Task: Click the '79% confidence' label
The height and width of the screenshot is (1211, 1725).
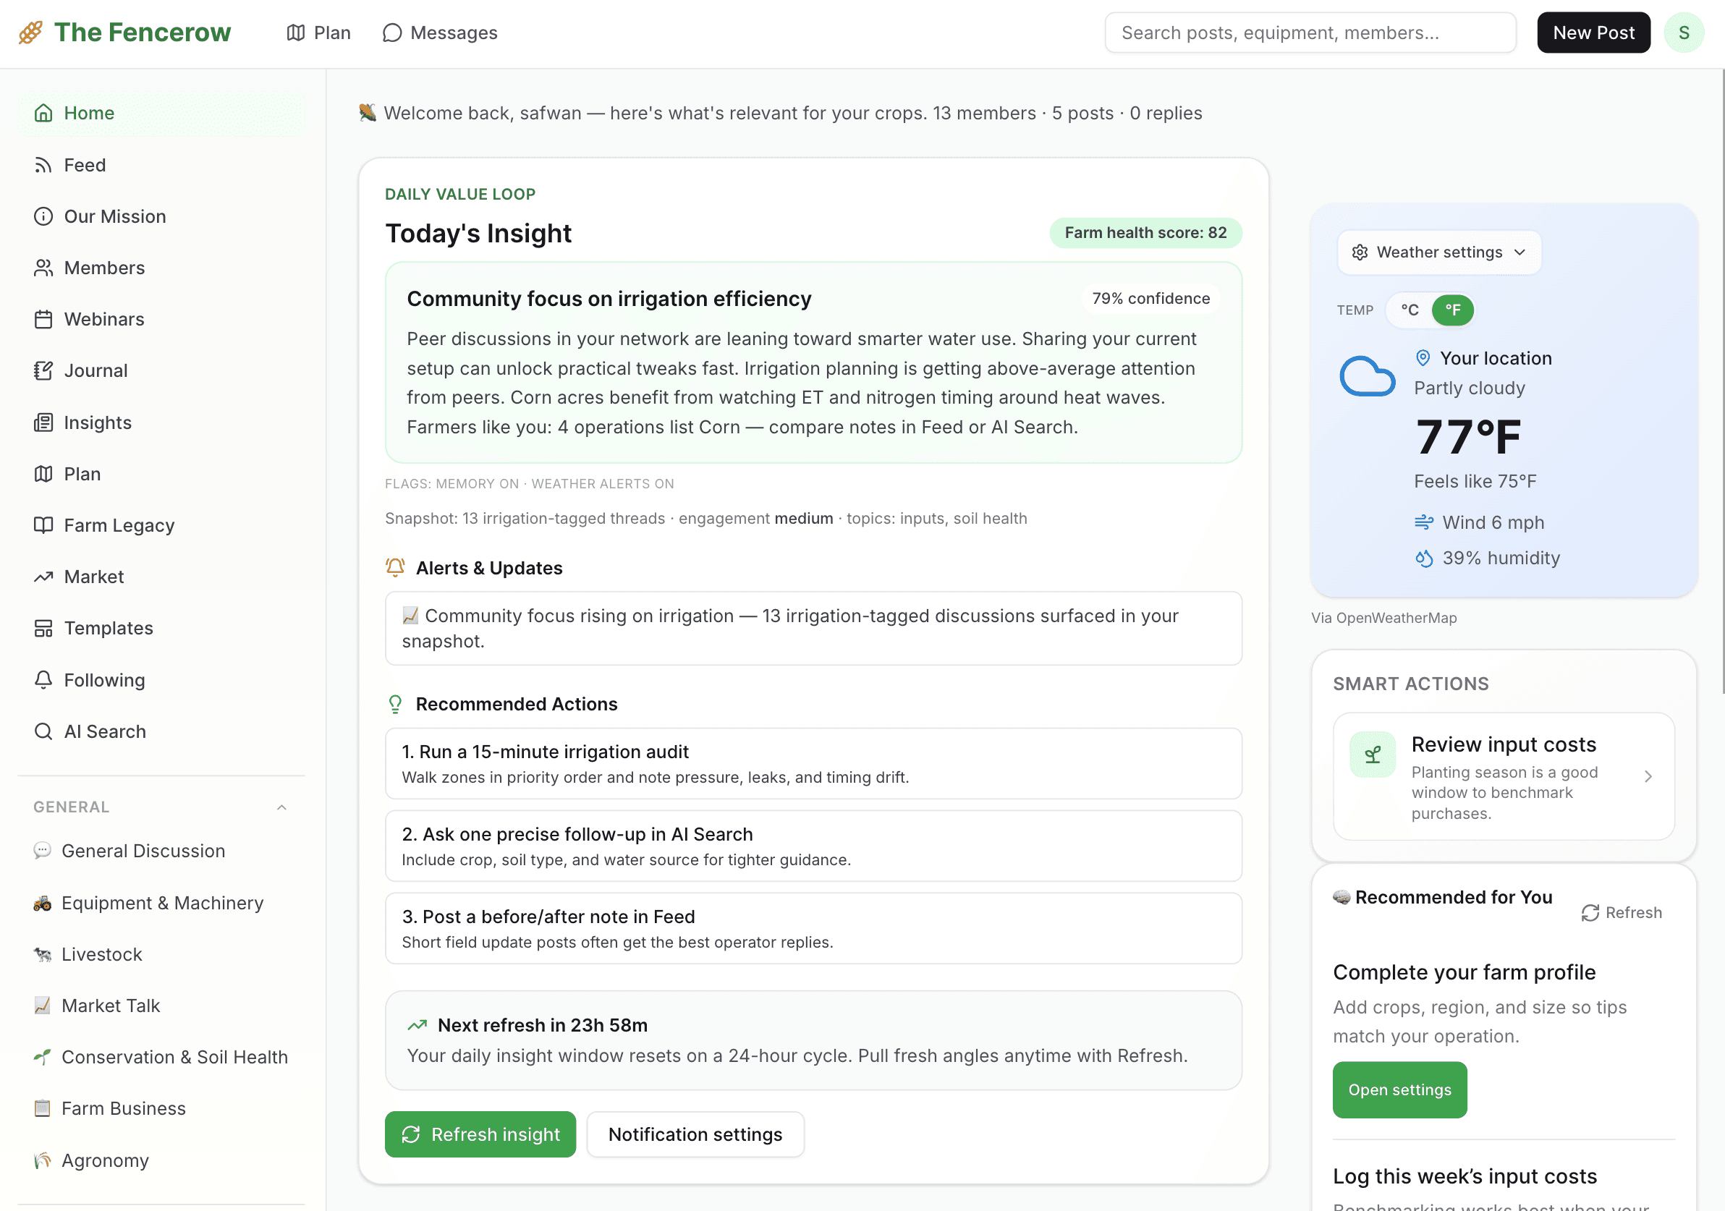Action: pos(1151,299)
